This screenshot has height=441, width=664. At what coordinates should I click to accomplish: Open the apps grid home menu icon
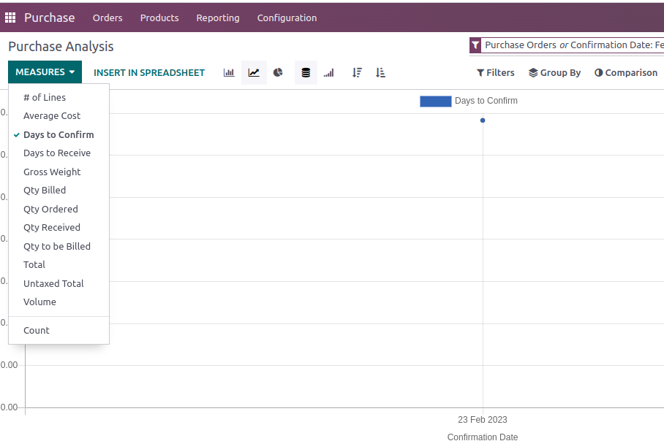[10, 18]
